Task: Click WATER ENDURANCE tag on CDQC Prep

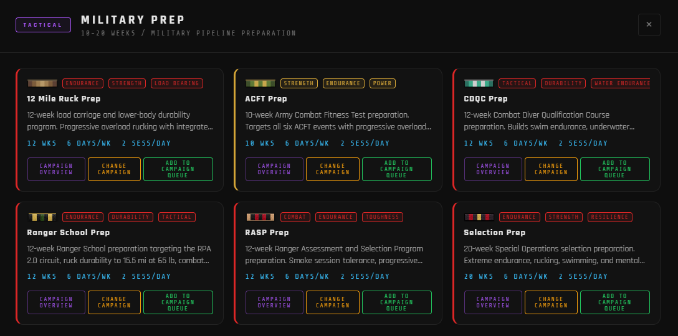Action: 621,83
